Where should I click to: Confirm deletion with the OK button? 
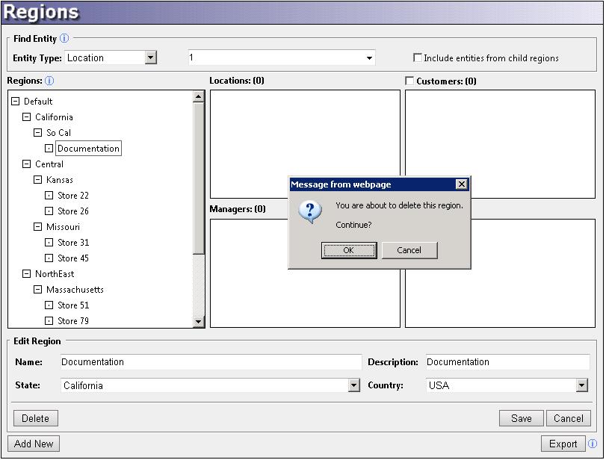pos(348,250)
